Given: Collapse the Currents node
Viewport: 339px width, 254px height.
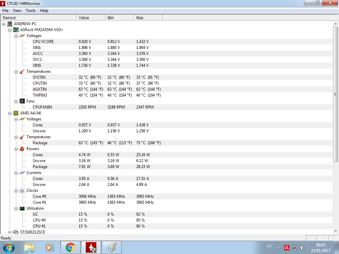Looking at the screenshot, I should (16, 173).
